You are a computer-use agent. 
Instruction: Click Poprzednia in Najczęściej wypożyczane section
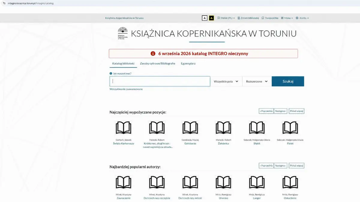(x=266, y=111)
